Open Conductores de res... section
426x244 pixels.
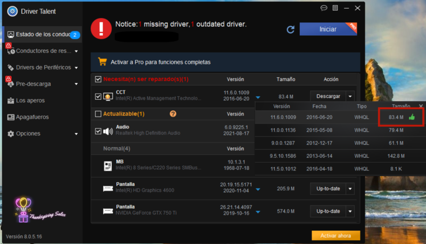(43, 51)
